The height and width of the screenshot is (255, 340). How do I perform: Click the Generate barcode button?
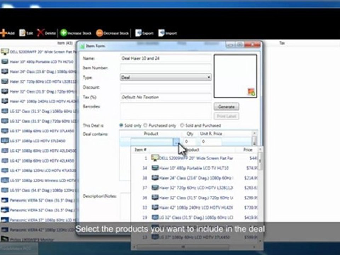click(x=226, y=107)
